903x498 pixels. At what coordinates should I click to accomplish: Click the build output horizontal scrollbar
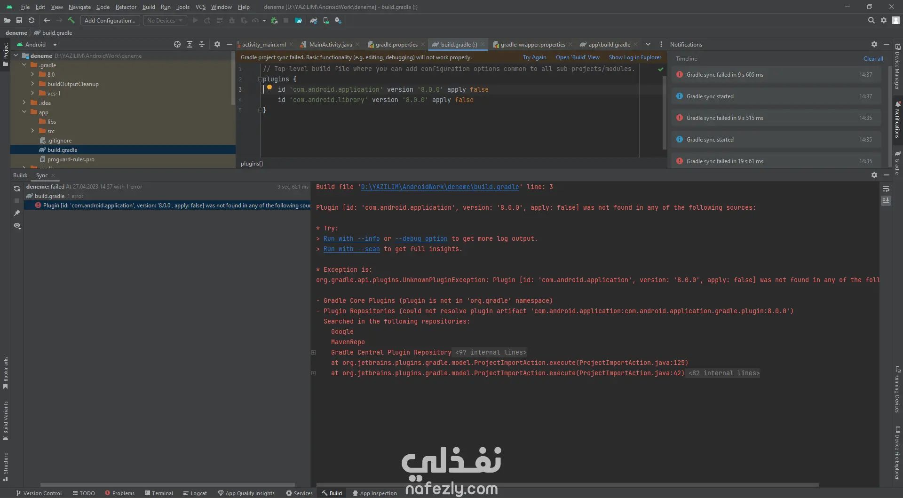[568, 484]
